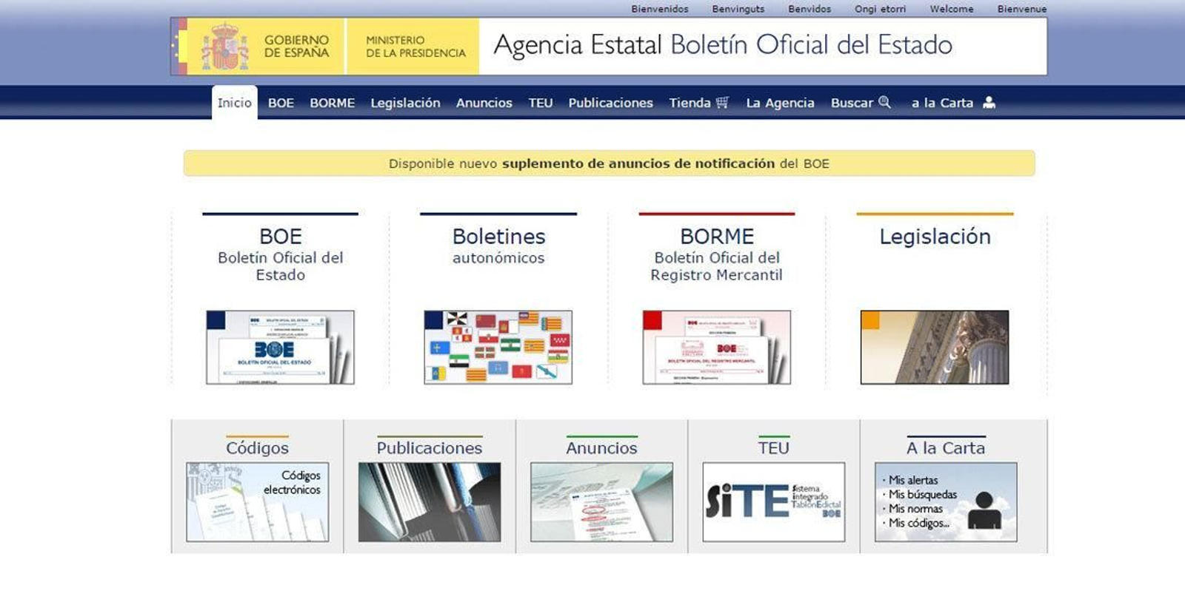
Task: Click the Tienda shopping cart icon
Action: (722, 102)
